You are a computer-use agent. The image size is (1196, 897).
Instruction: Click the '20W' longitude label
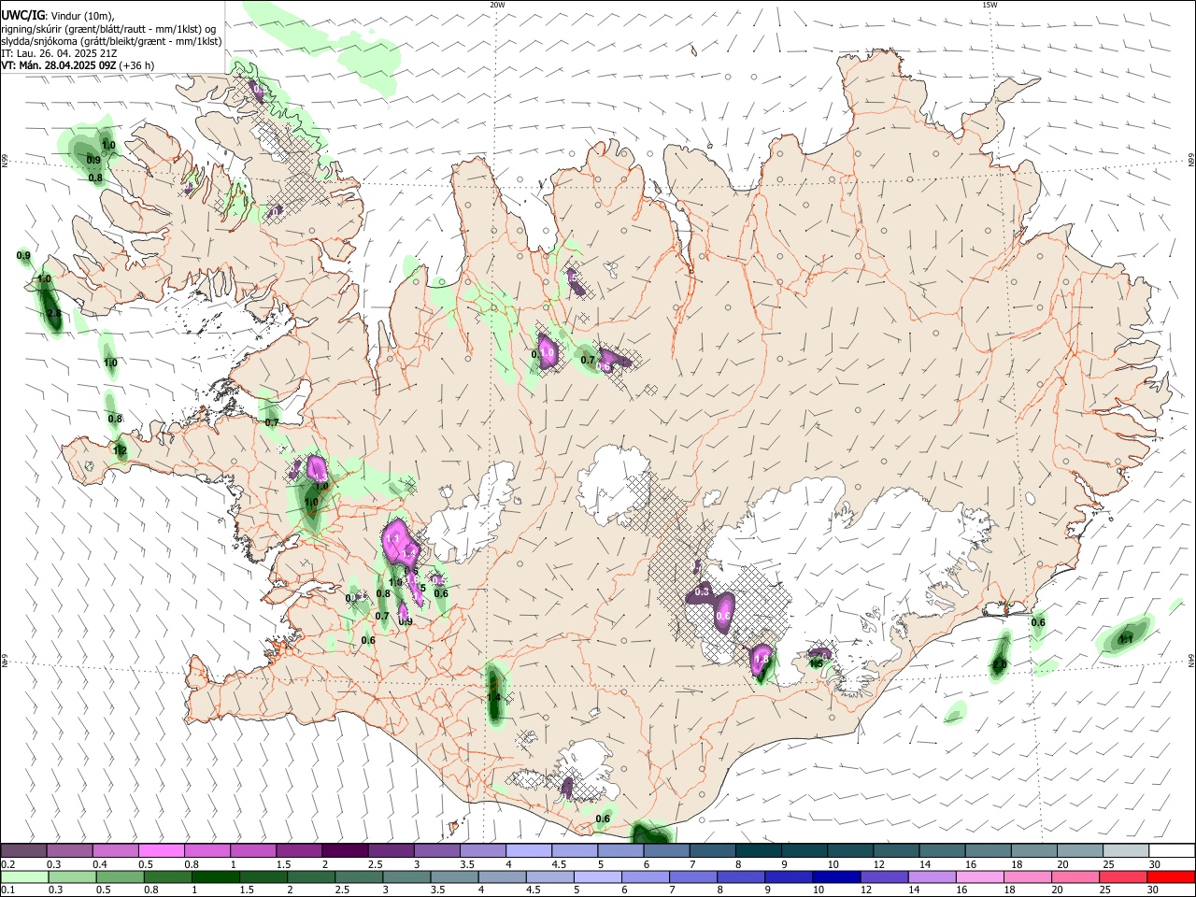(x=497, y=5)
